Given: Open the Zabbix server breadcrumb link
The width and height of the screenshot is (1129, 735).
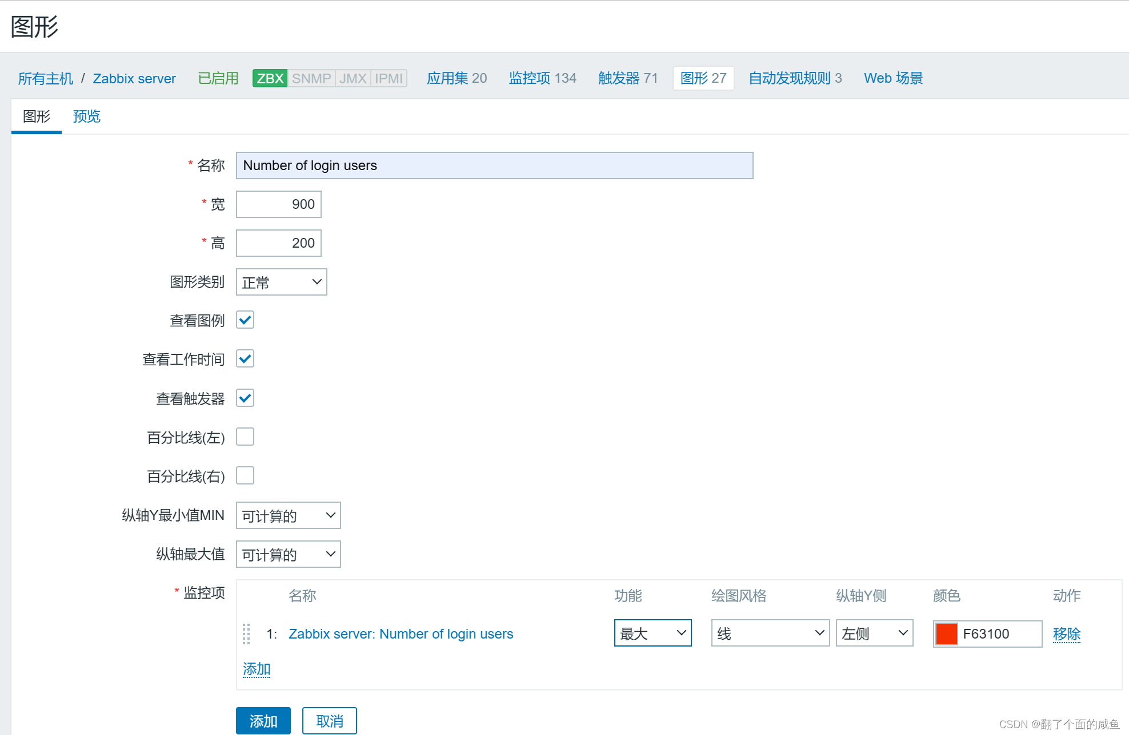Looking at the screenshot, I should tap(134, 78).
